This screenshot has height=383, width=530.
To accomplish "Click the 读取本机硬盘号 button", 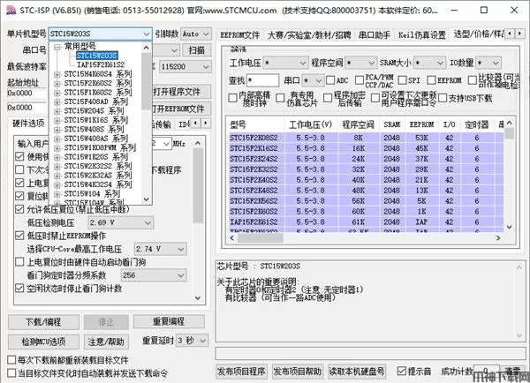I will pos(357,372).
